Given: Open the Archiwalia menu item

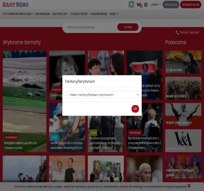Looking at the screenshot, I should (43, 14).
